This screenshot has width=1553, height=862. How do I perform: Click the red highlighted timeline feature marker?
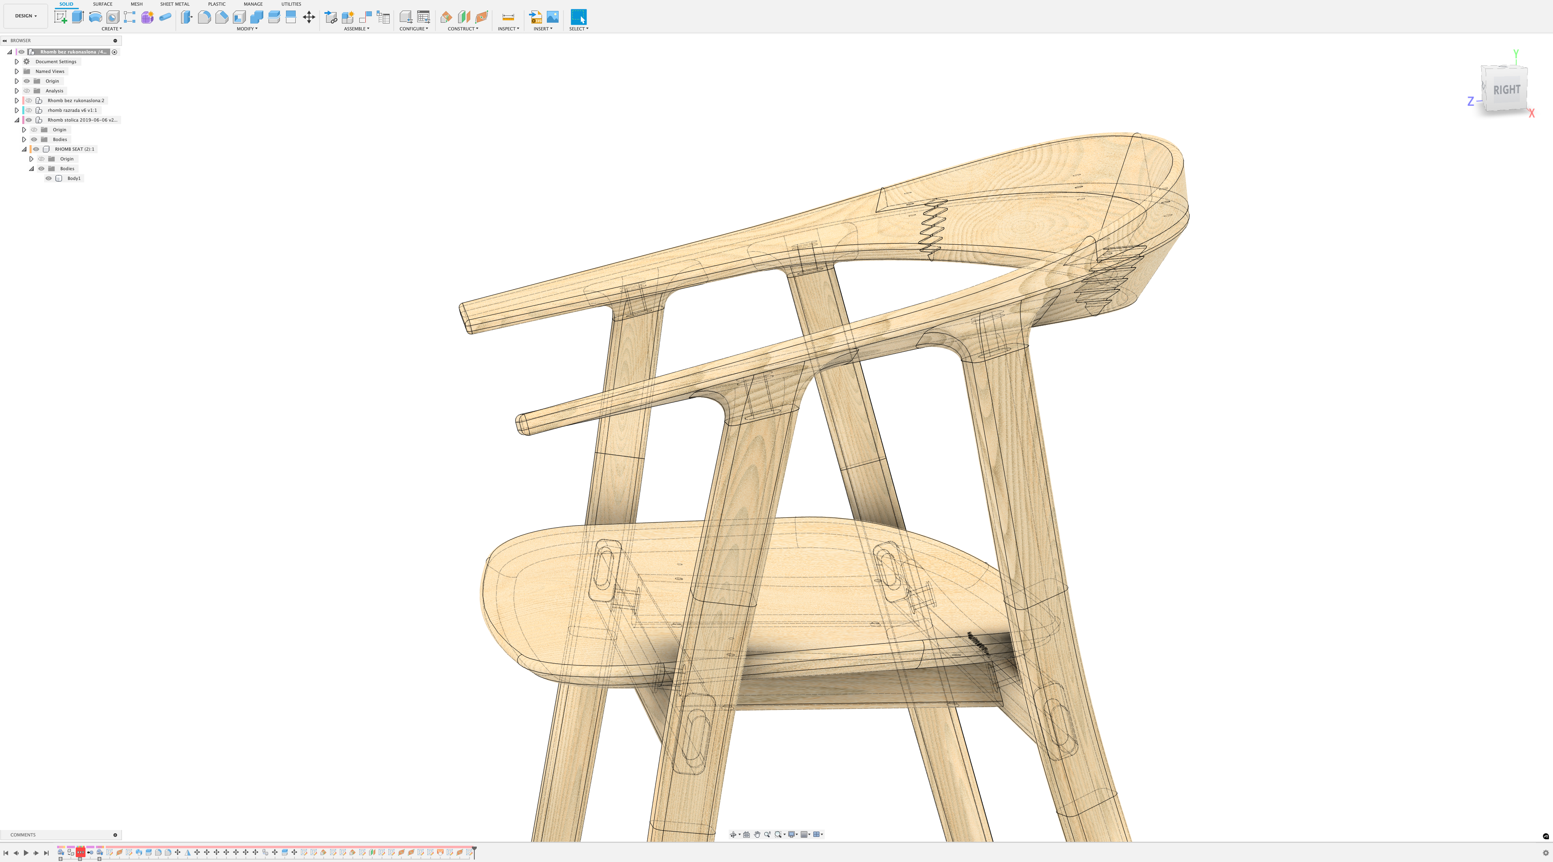click(80, 852)
